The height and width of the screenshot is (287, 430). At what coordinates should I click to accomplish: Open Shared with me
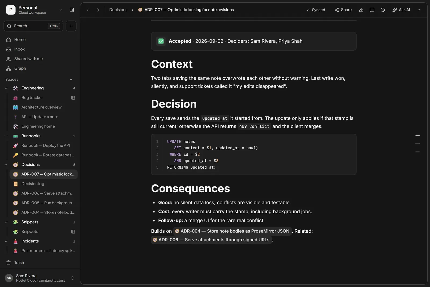pyautogui.click(x=40, y=59)
